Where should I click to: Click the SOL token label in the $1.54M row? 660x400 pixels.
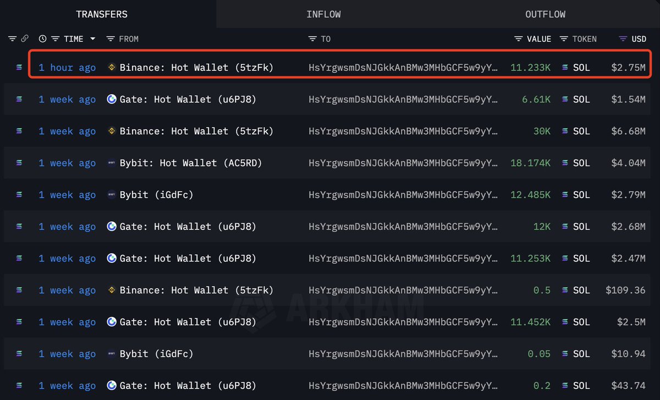pos(581,100)
